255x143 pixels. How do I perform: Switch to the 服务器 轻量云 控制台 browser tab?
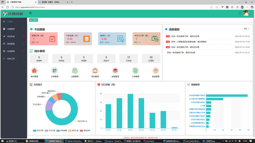click(53, 2)
